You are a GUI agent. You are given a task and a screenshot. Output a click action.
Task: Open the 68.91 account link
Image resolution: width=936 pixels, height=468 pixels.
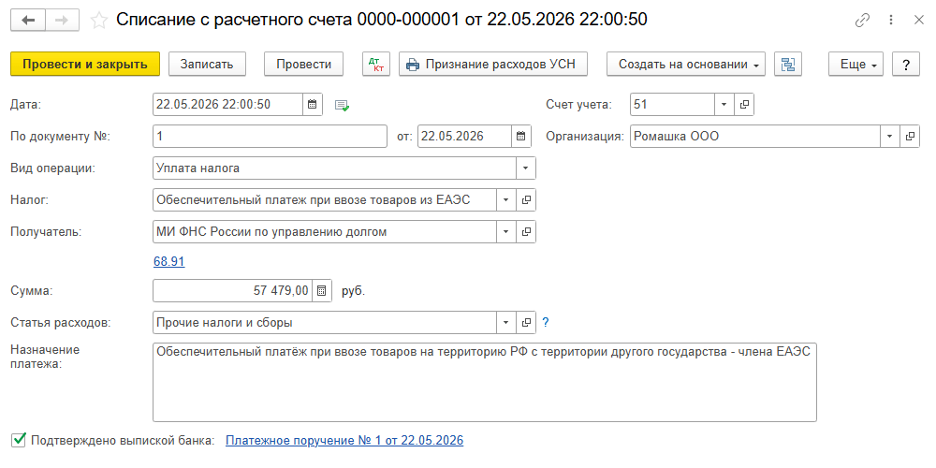click(x=168, y=261)
